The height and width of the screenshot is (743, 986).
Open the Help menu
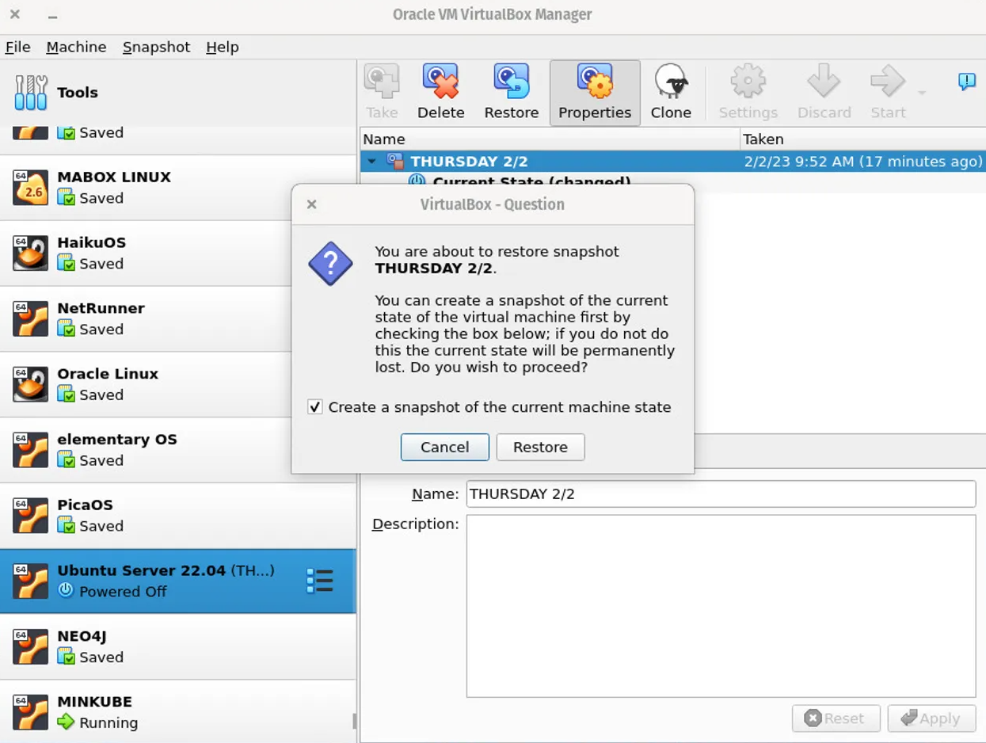coord(223,47)
